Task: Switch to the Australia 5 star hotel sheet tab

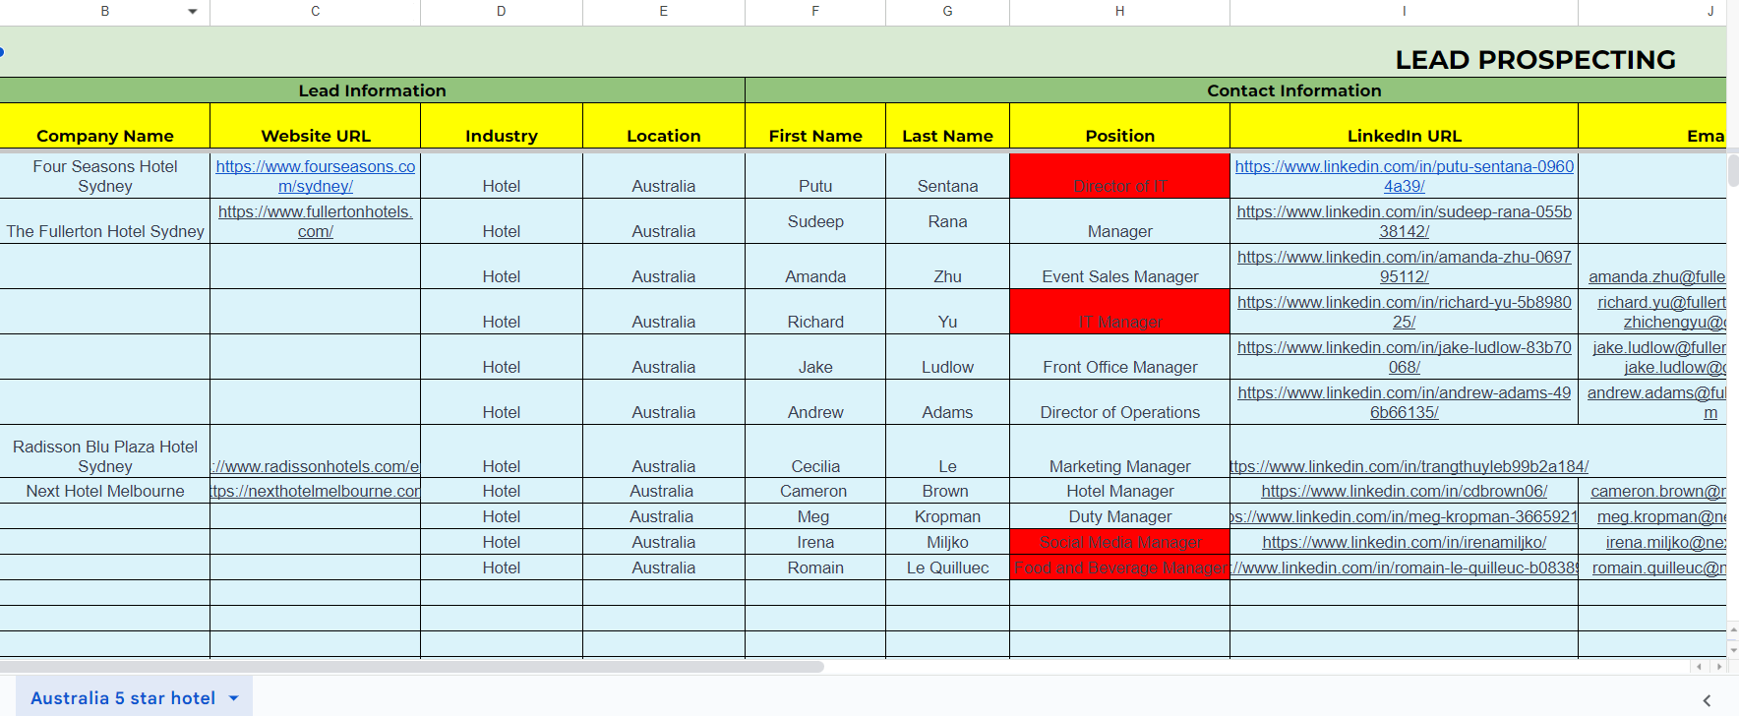Action: [x=123, y=698]
